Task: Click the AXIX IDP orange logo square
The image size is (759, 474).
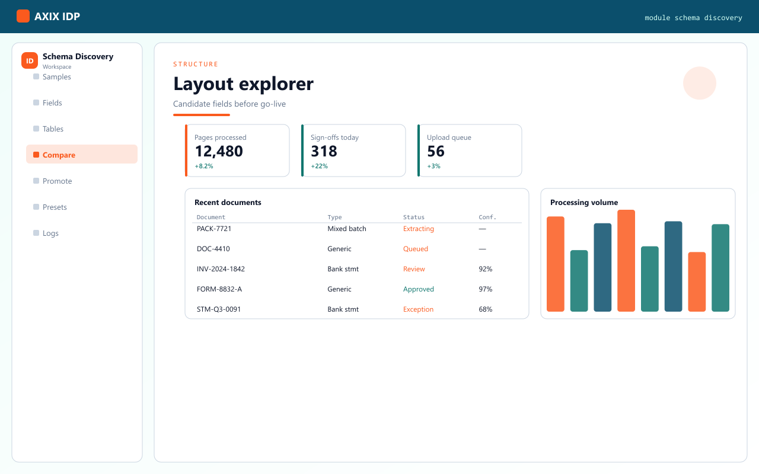Action: [23, 16]
